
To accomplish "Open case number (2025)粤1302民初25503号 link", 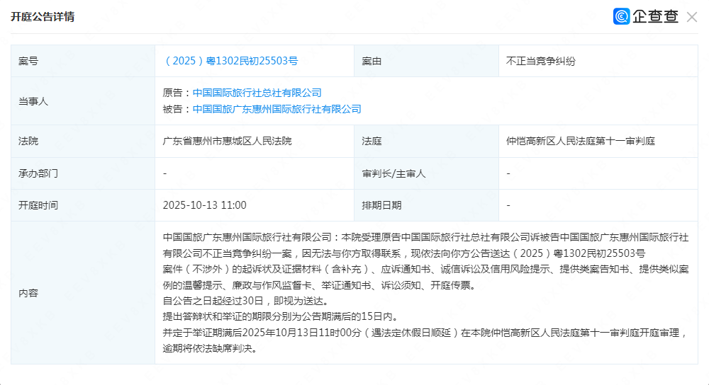I will click(x=230, y=61).
